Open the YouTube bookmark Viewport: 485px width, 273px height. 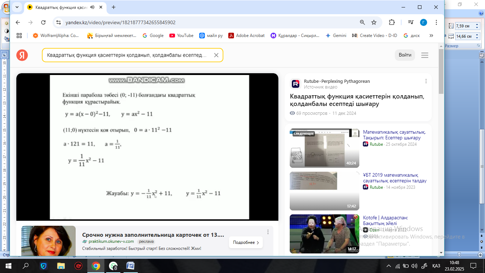(x=181, y=36)
